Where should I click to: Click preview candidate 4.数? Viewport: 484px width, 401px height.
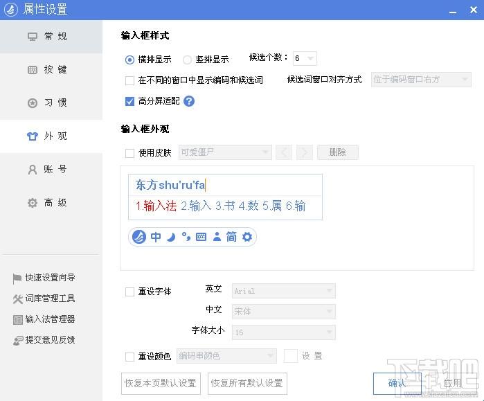click(249, 206)
